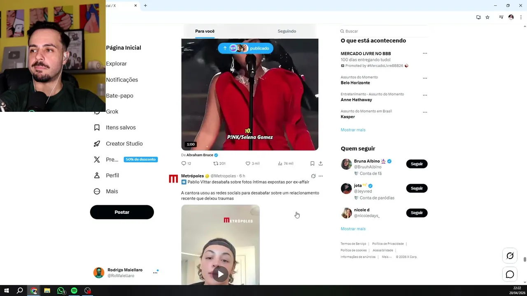527x296 pixels.
Task: Click 50% de desconto badge
Action: coord(141,160)
